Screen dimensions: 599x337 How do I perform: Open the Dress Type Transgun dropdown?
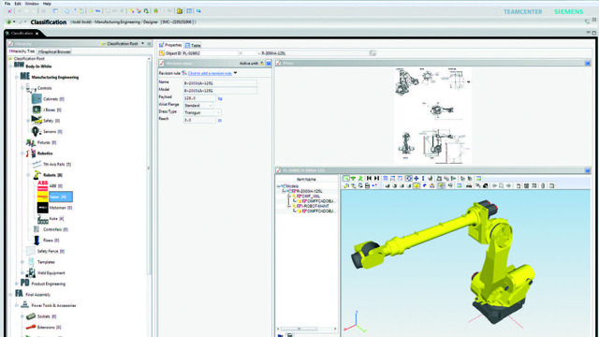[x=202, y=112]
